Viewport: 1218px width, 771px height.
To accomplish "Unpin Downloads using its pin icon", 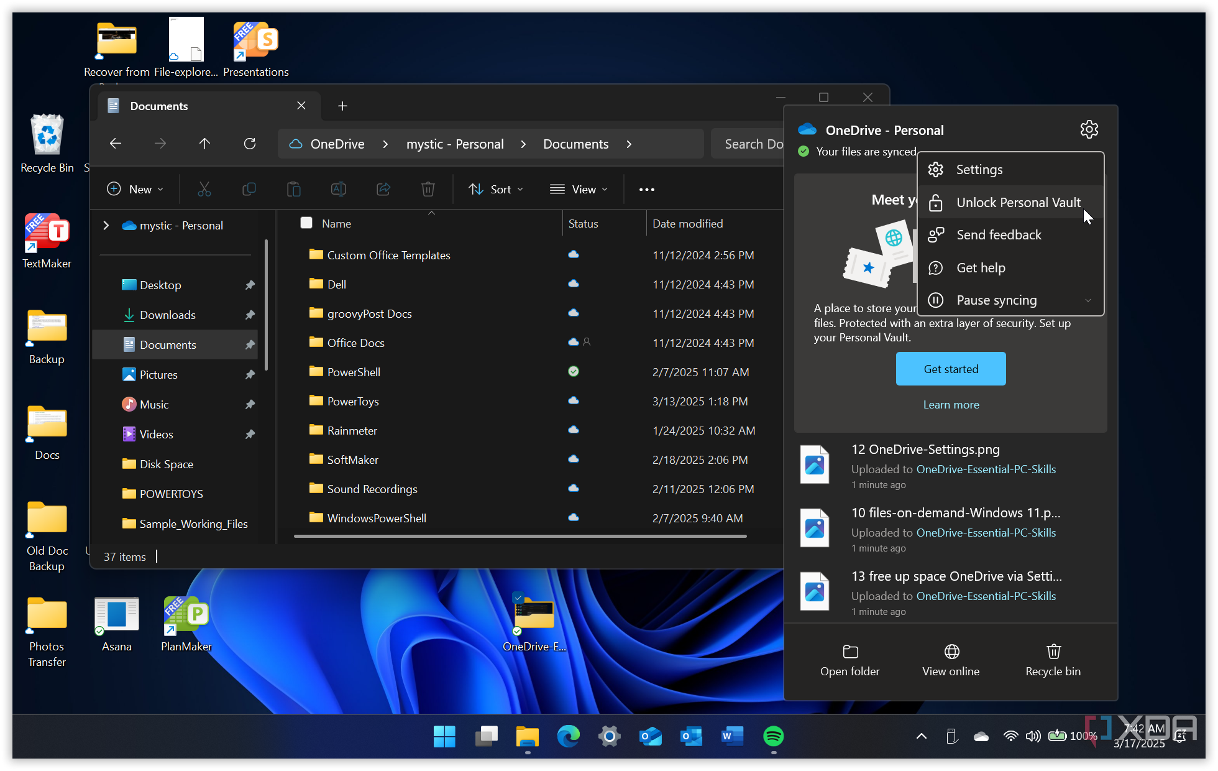I will click(x=250, y=315).
